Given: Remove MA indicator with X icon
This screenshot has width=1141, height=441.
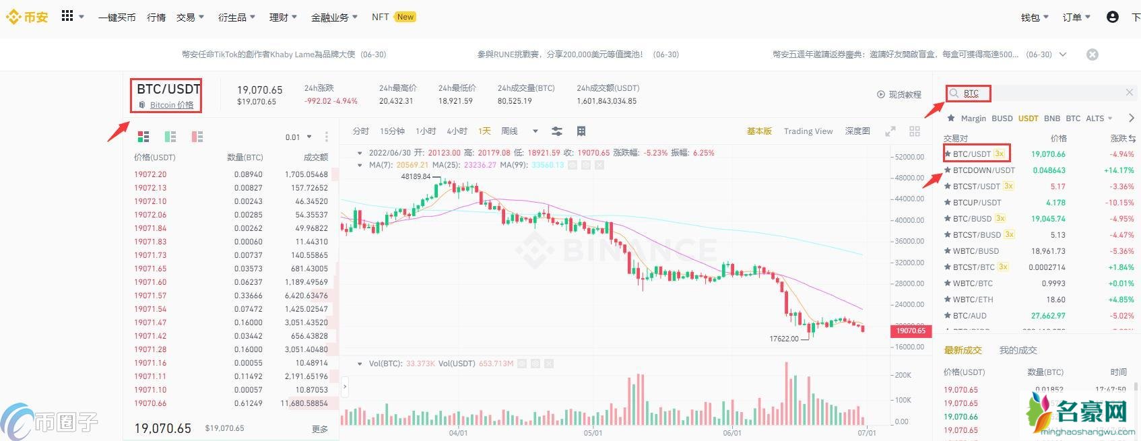Looking at the screenshot, I should (x=599, y=164).
